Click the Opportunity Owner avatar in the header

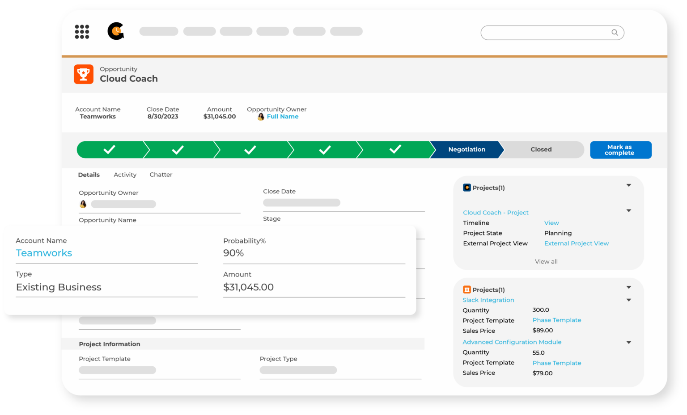[261, 117]
